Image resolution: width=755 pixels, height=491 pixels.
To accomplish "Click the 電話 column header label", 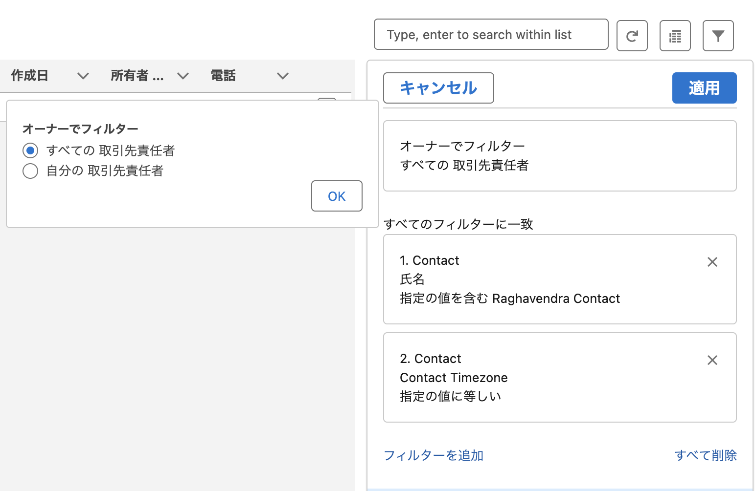I will (223, 76).
